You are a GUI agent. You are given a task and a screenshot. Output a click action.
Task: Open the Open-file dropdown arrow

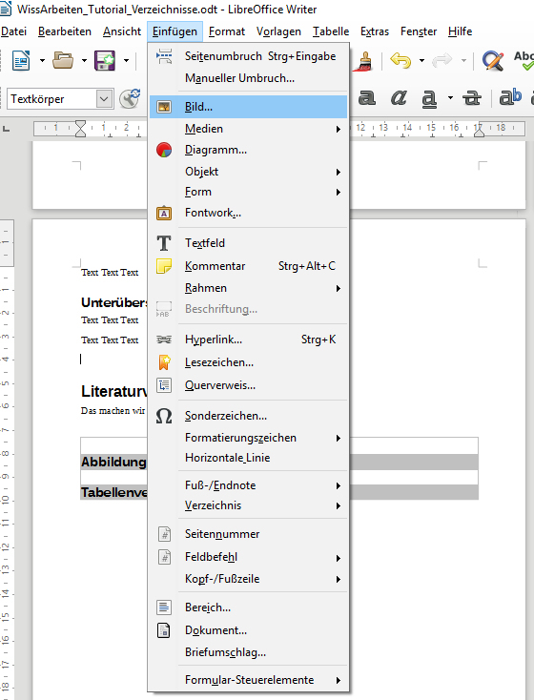(84, 60)
